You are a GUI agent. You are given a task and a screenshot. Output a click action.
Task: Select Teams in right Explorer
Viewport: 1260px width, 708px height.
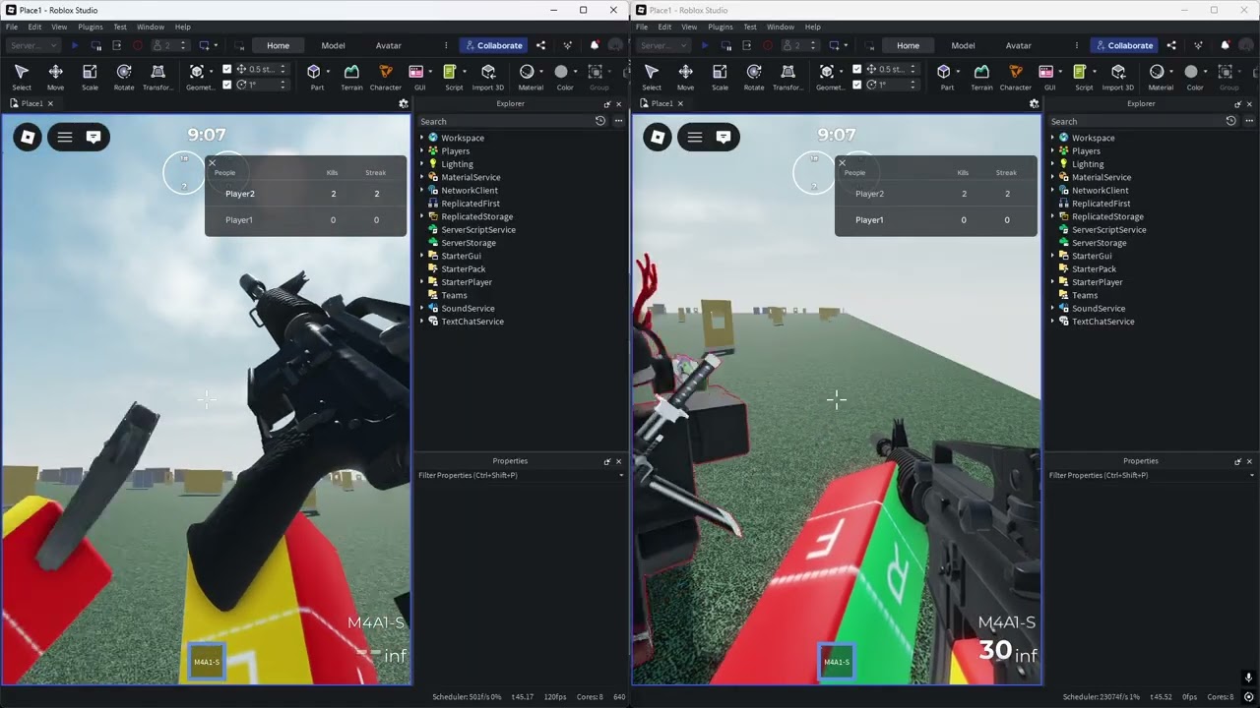[x=1085, y=295]
